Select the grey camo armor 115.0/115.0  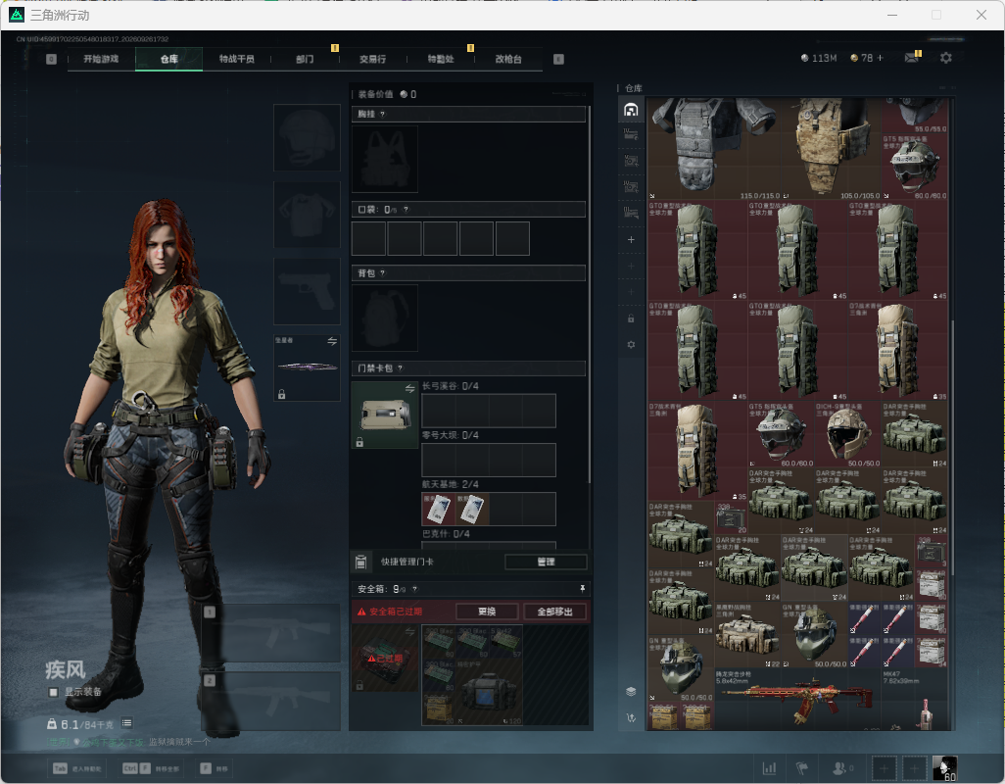(715, 148)
